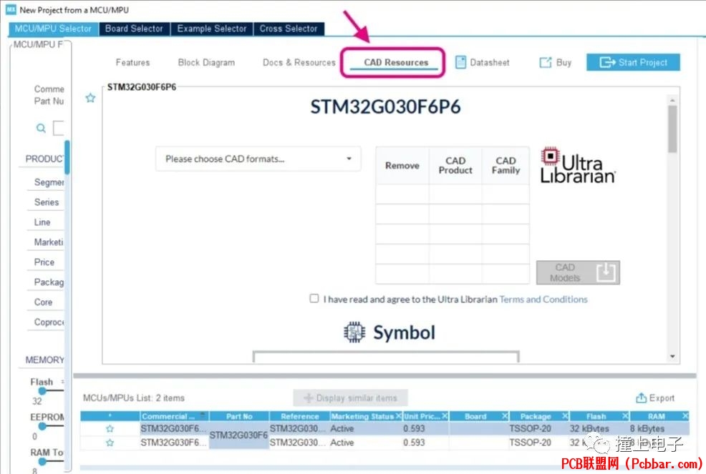Click the part number search input field
706x474 pixels.
pyautogui.click(x=59, y=128)
